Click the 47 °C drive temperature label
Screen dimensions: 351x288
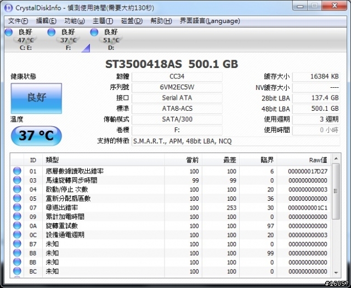pos(26,40)
